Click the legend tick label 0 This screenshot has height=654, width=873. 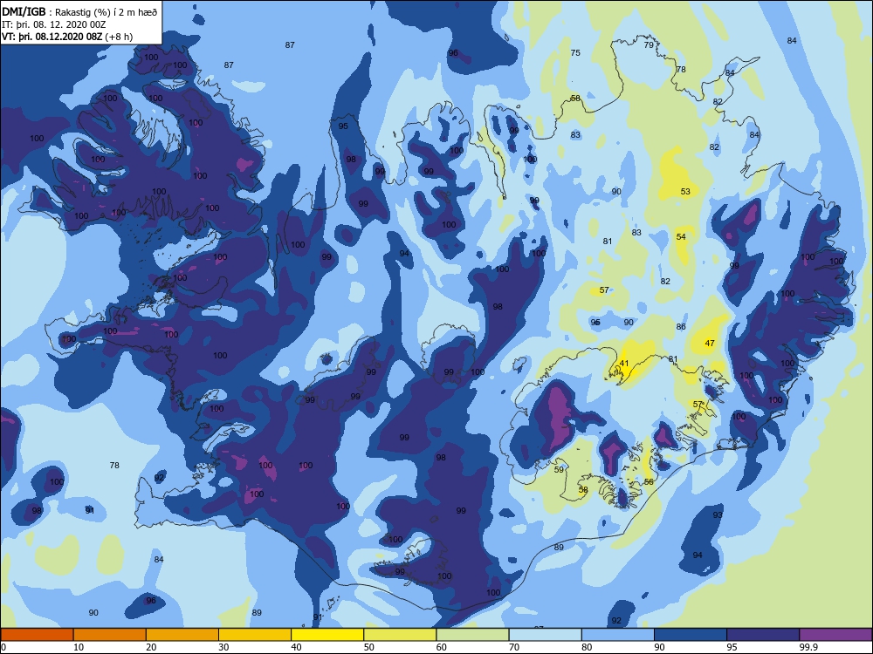pyautogui.click(x=3, y=647)
